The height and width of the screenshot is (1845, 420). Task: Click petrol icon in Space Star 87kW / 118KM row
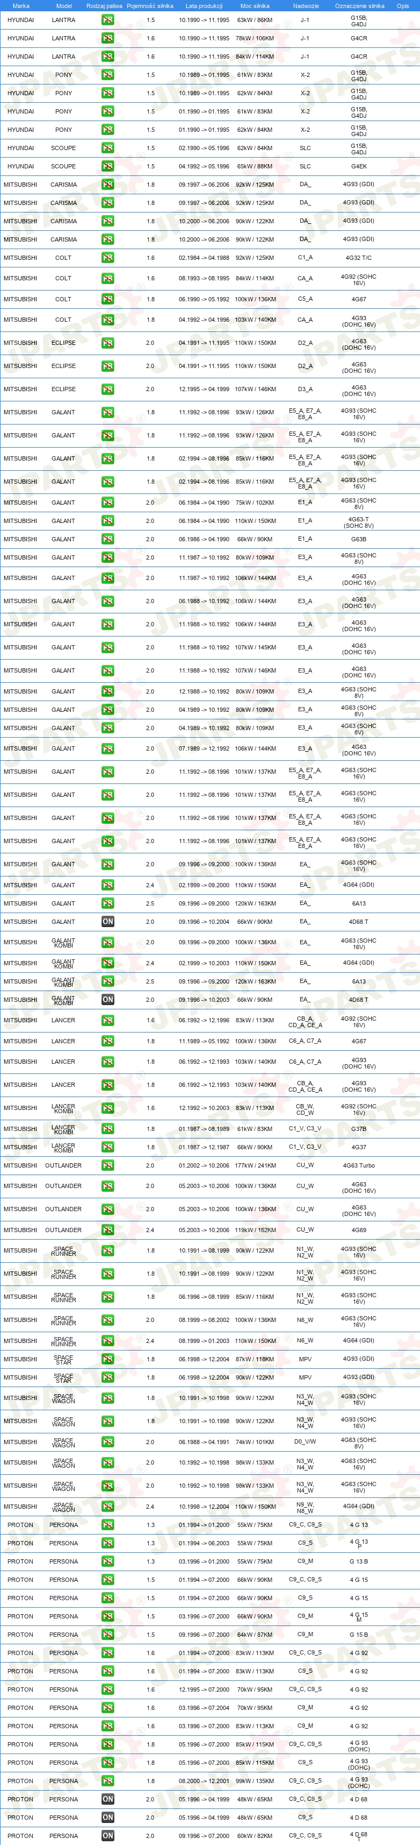(x=107, y=1359)
